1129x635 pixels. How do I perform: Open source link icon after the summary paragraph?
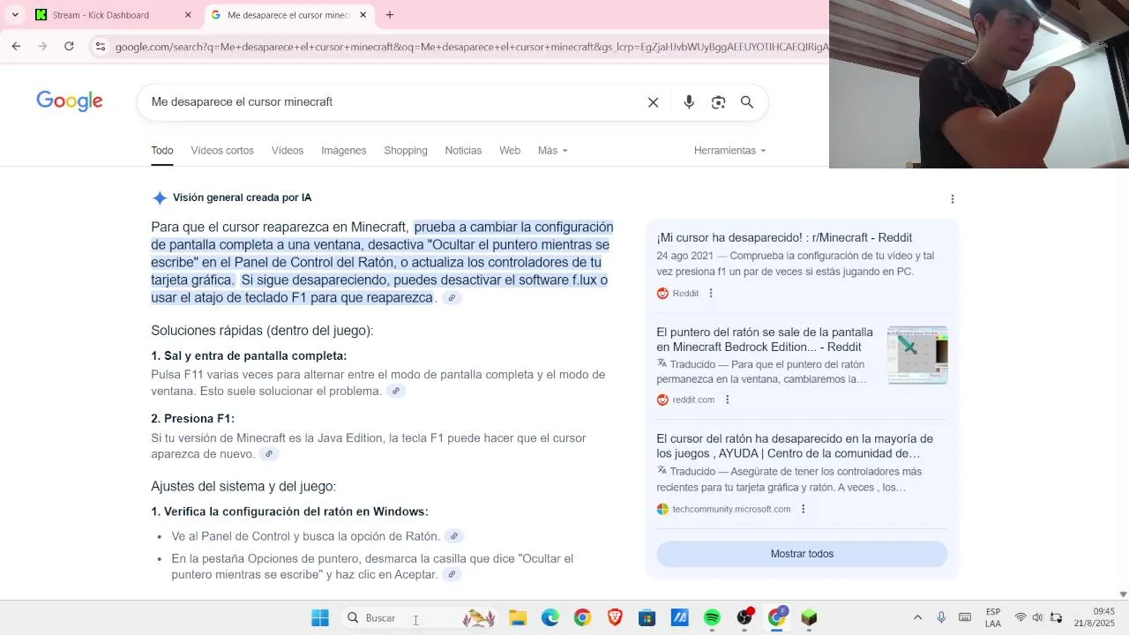tap(452, 298)
